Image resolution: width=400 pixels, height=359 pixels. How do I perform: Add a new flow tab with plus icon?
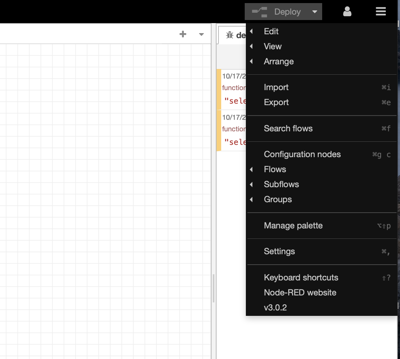(183, 34)
